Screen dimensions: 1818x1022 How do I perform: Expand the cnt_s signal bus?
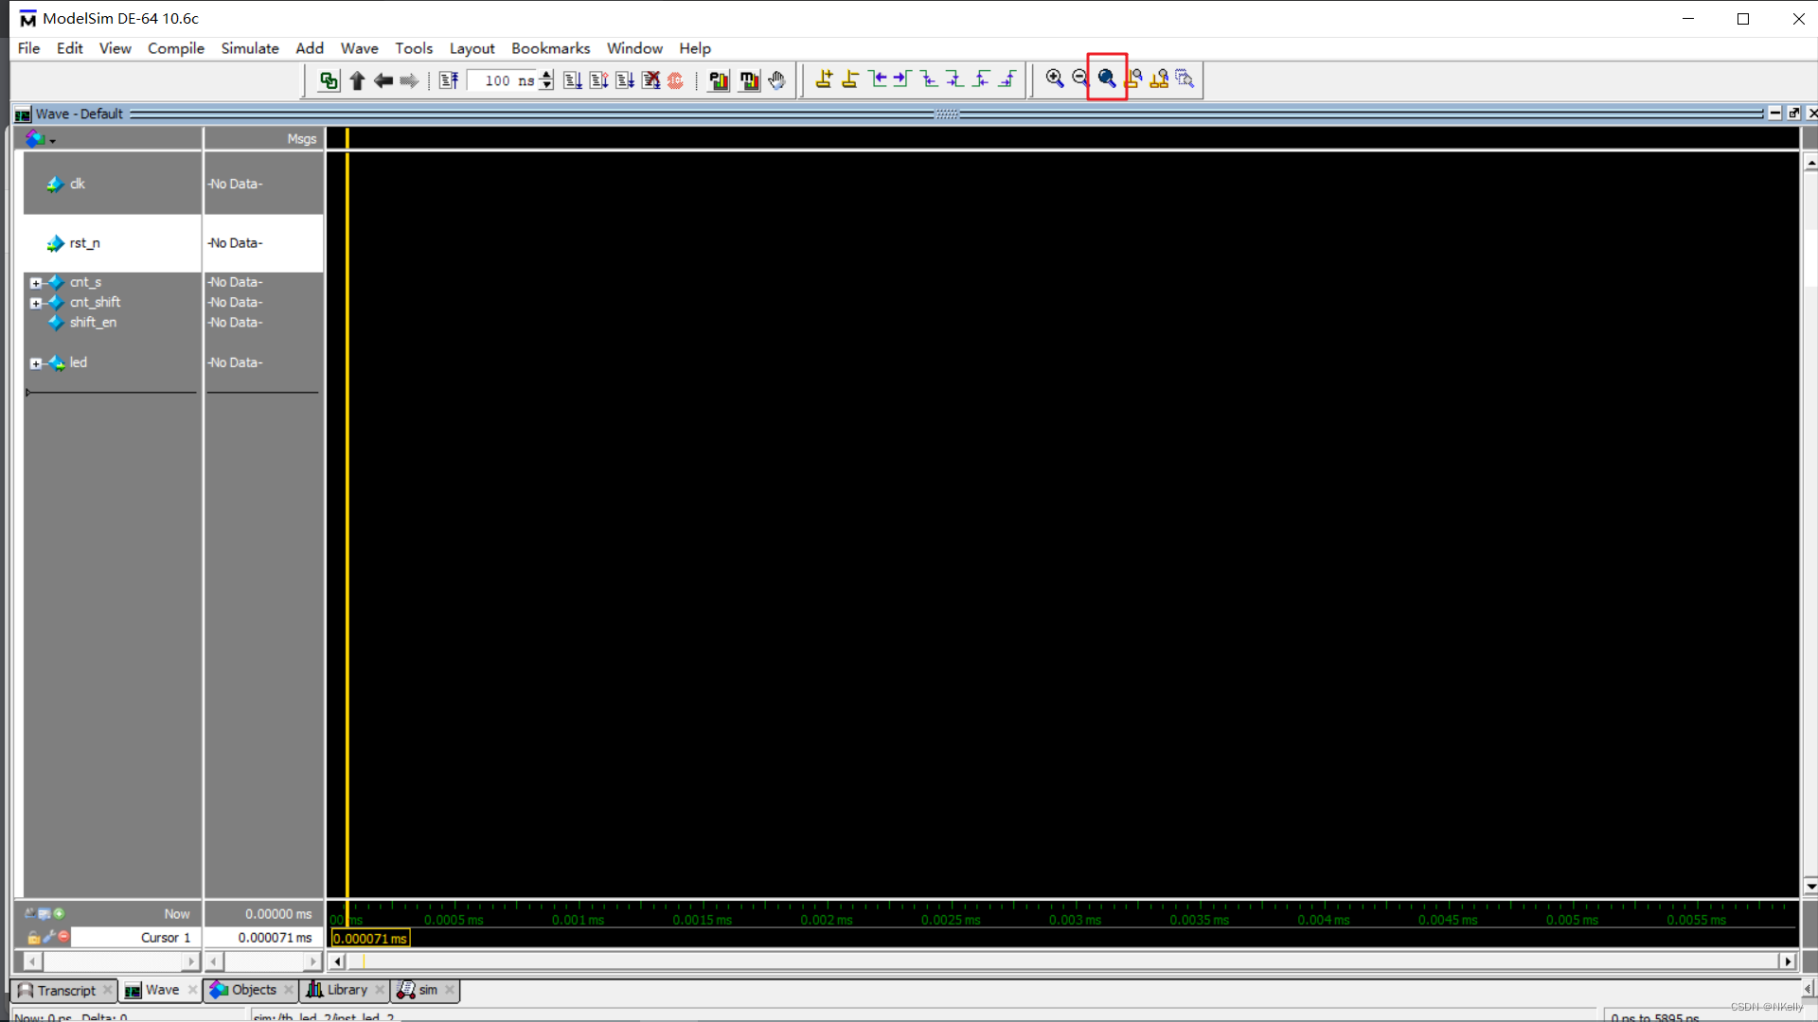(x=35, y=282)
